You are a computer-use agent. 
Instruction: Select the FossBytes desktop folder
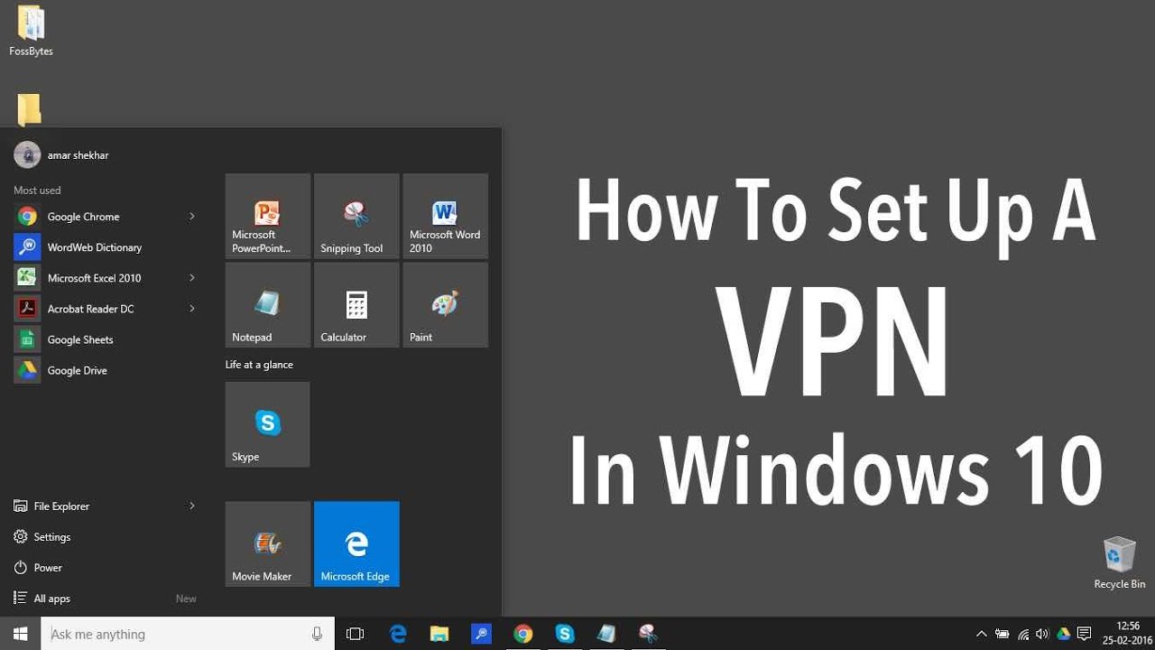[x=31, y=32]
